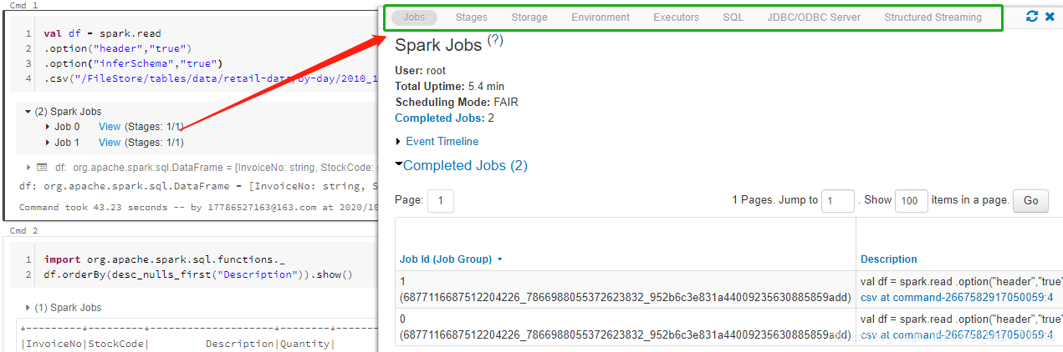This screenshot has width=1063, height=352.
Task: Refresh the Spark UI panel
Action: tap(1032, 17)
